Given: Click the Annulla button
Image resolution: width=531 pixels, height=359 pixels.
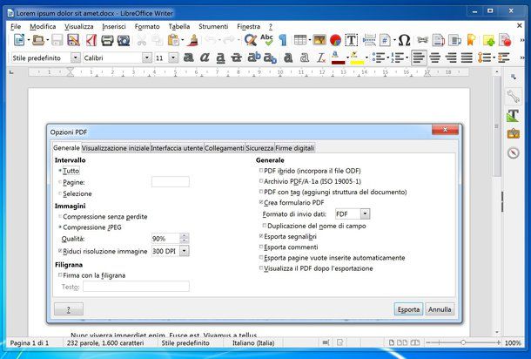Looking at the screenshot, I should click(x=440, y=308).
